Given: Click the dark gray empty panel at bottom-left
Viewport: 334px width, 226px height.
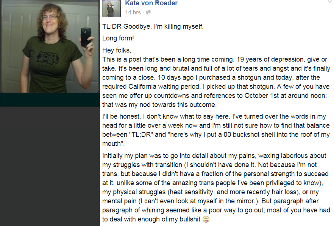Looking at the screenshot, I should 50,166.
